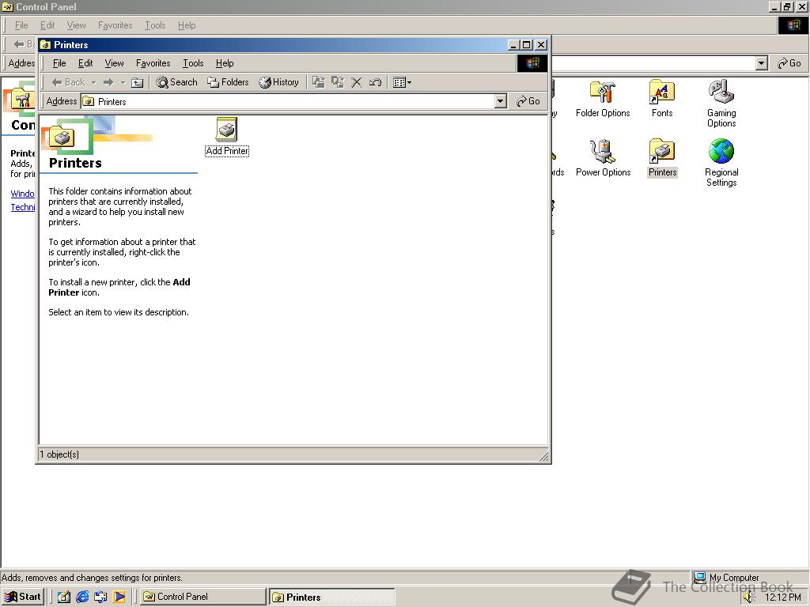Open Favorites menu in Printers window
The height and width of the screenshot is (607, 810).
click(153, 63)
